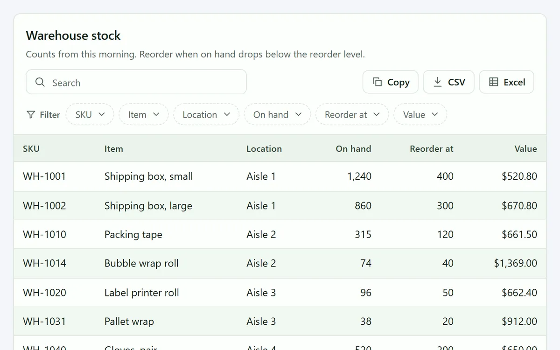Click the reorder level 120 cell
Viewport: 560px width, 350px height.
click(445, 234)
